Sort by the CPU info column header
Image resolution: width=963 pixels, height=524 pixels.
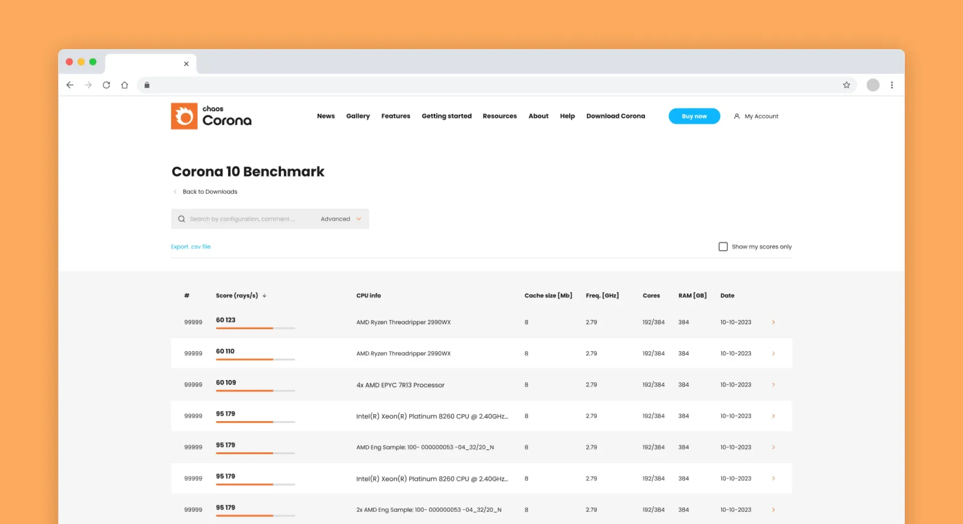coord(369,296)
